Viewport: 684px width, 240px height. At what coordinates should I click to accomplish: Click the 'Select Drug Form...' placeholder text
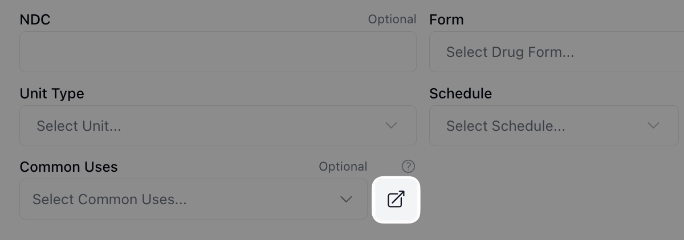pos(510,52)
